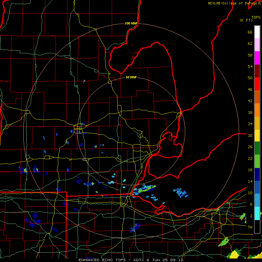This screenshot has width=262, height=262.
Task: Click the 34 legend value
Action: (x=250, y=124)
